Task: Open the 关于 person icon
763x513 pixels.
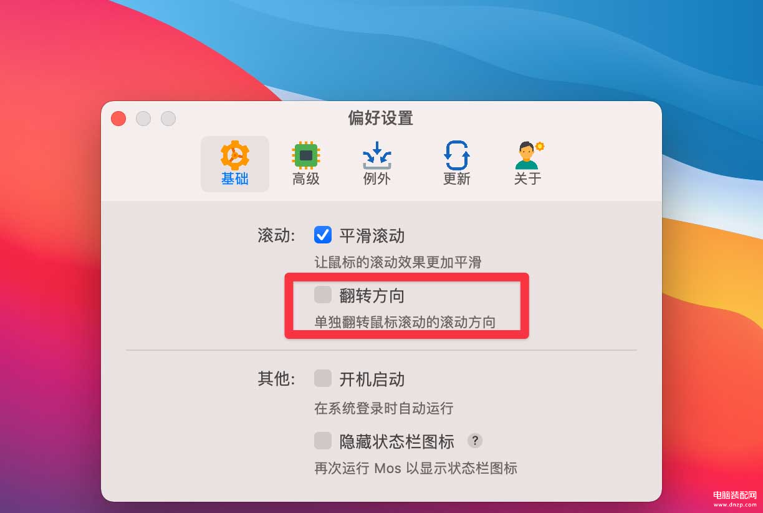Action: [x=529, y=155]
